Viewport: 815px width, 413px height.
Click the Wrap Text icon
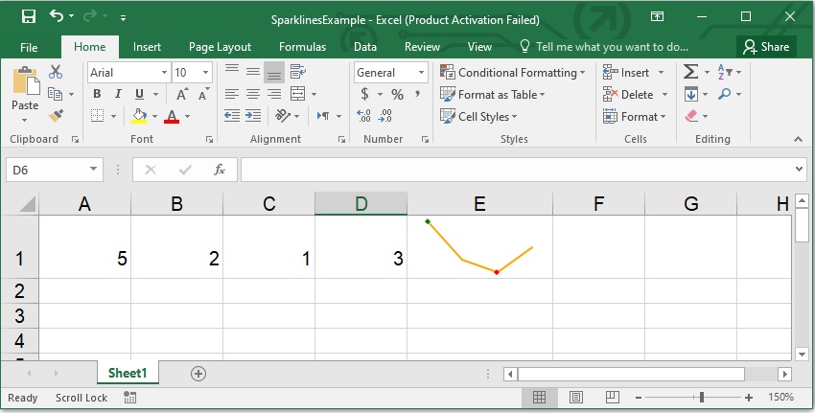[x=298, y=72]
